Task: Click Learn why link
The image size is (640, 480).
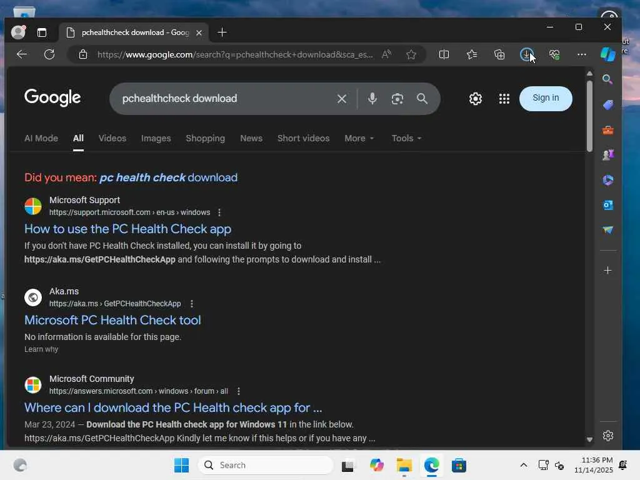Action: [41, 349]
